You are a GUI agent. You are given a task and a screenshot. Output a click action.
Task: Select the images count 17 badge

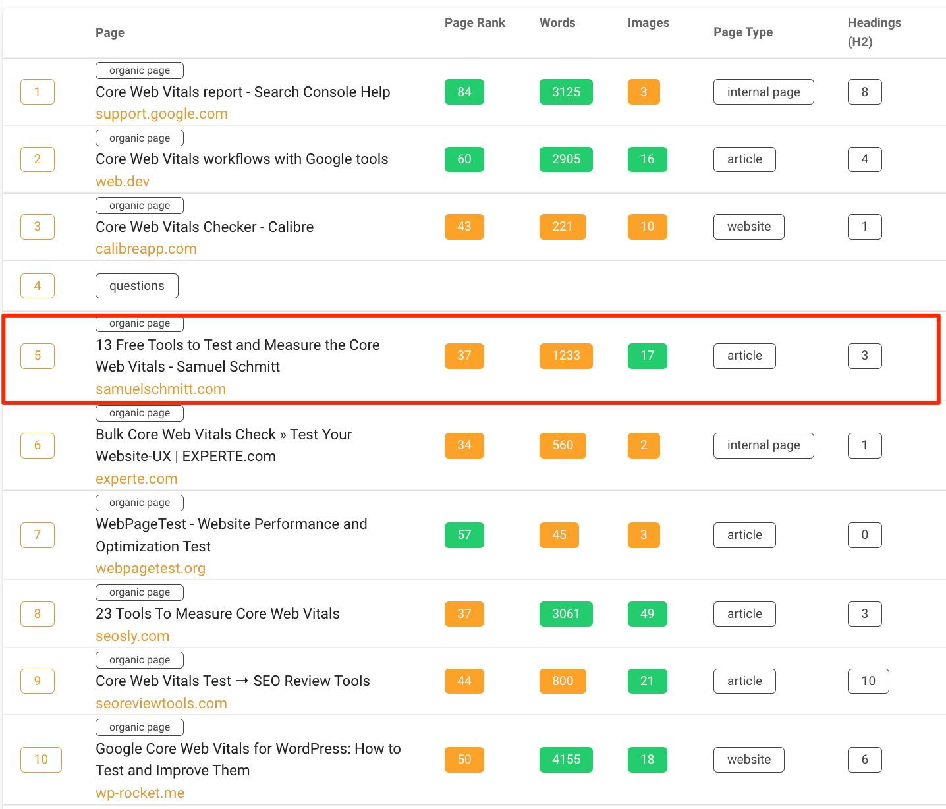pyautogui.click(x=648, y=356)
